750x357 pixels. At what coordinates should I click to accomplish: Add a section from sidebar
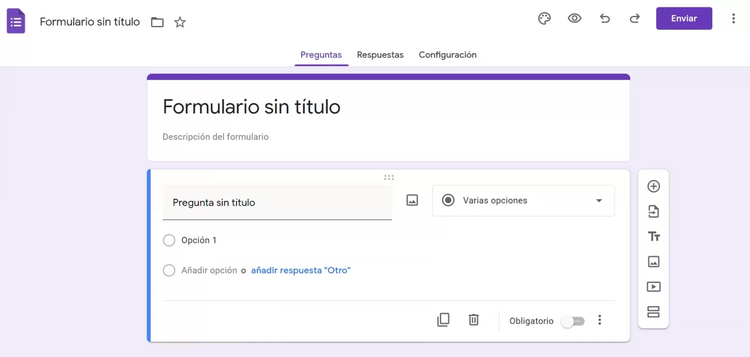(x=653, y=312)
